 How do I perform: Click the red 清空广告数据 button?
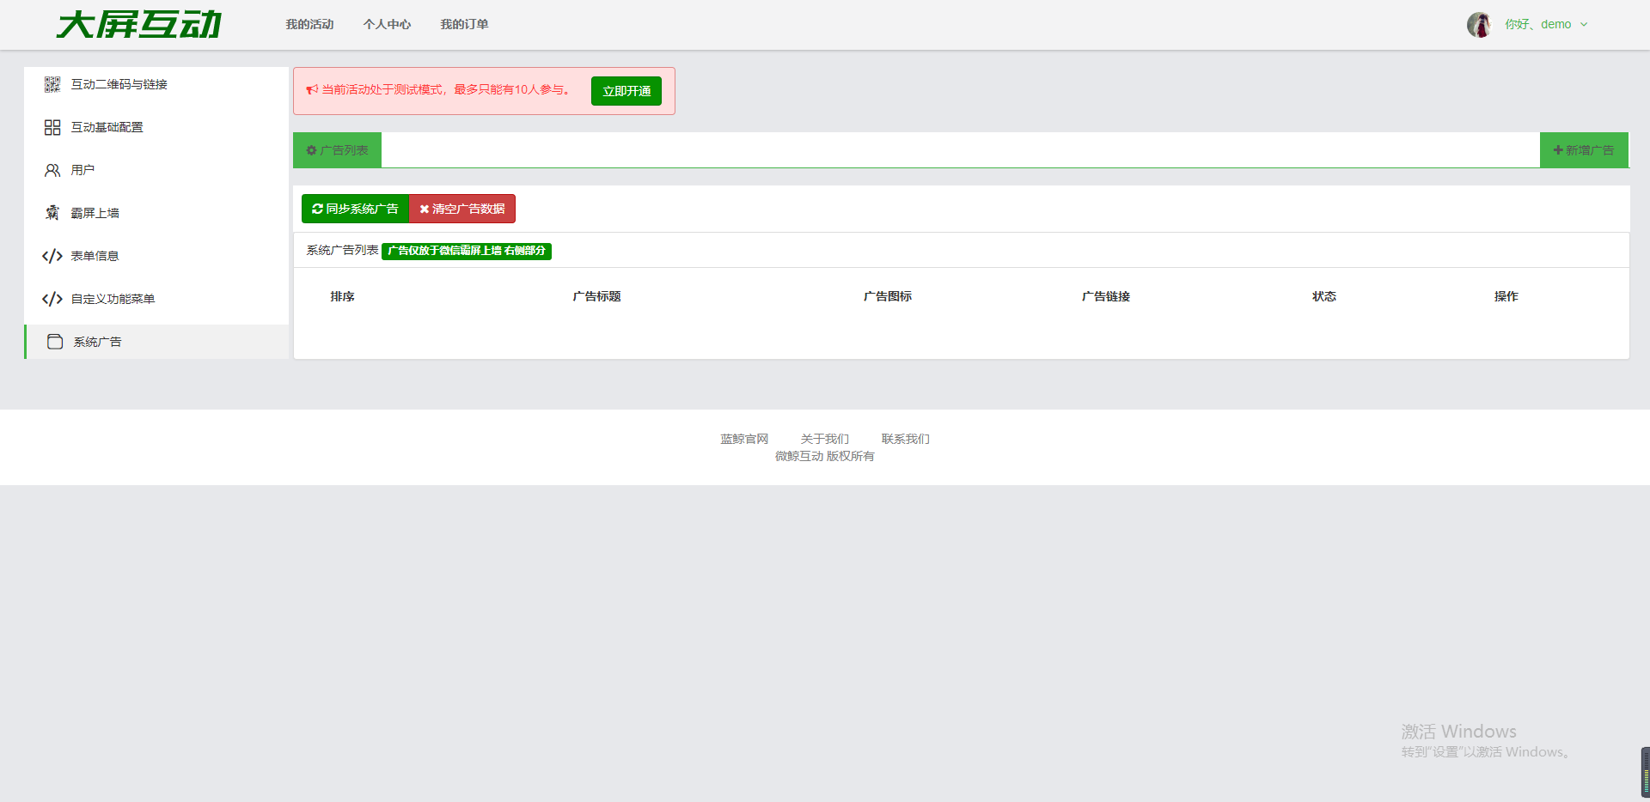click(462, 210)
